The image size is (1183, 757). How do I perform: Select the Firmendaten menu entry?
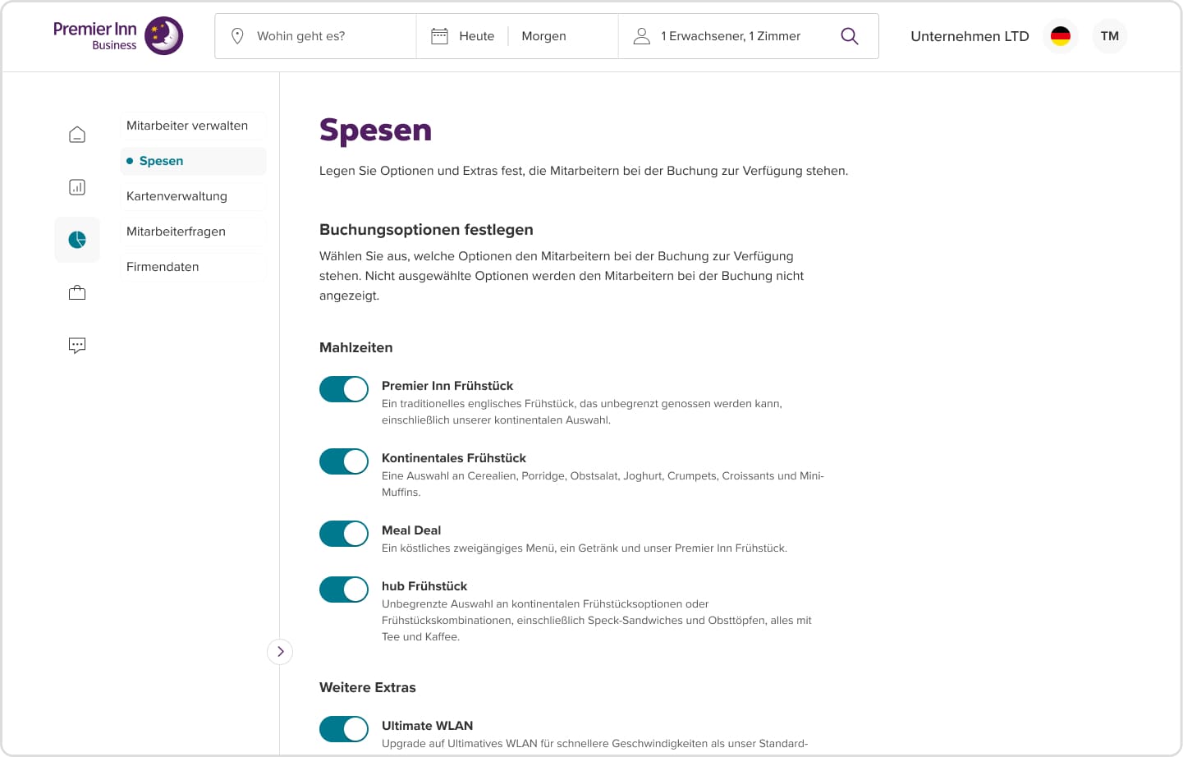[x=162, y=266]
